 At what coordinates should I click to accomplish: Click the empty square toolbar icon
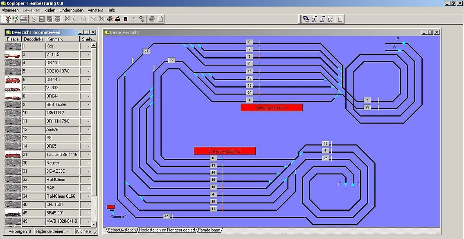click(x=340, y=19)
